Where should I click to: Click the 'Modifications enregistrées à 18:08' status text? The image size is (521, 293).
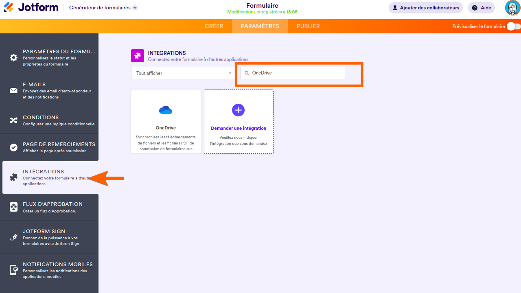tap(262, 12)
